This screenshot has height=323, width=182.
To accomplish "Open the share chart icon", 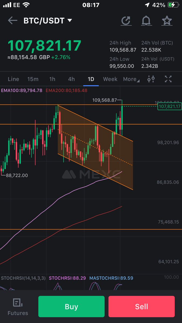I will point(126,21).
